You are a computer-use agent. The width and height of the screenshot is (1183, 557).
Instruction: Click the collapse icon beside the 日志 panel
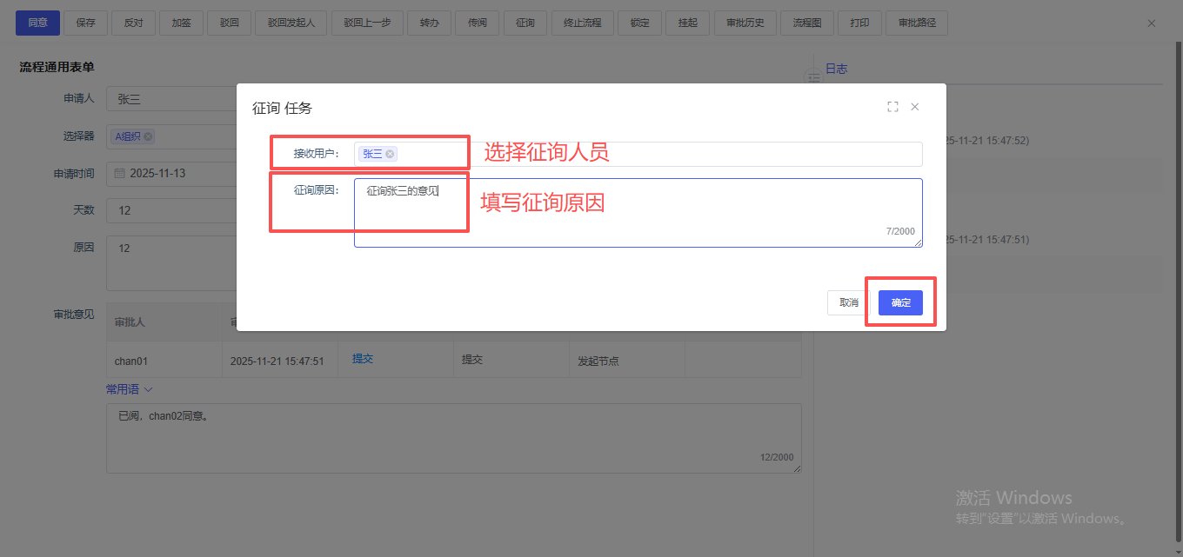pos(814,78)
